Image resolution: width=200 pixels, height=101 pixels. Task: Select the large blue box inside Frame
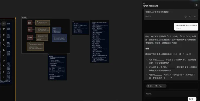click(x=59, y=38)
